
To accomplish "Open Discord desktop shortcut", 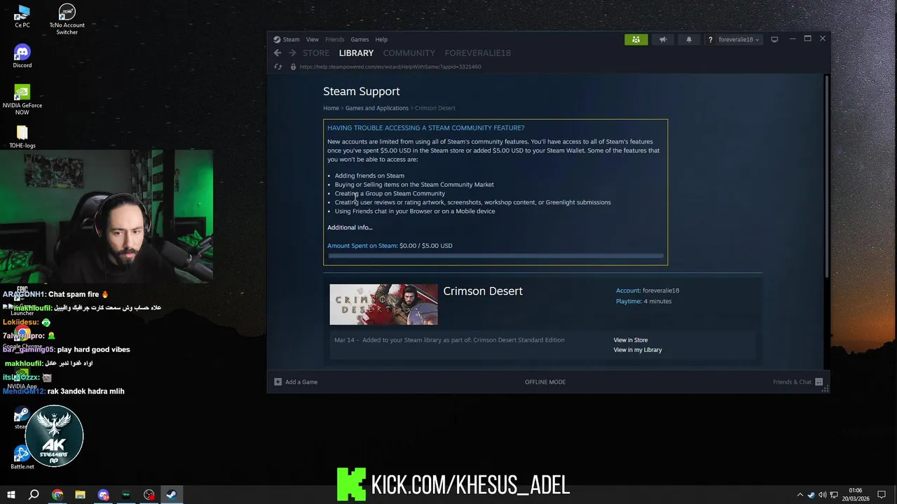I will tap(22, 57).
